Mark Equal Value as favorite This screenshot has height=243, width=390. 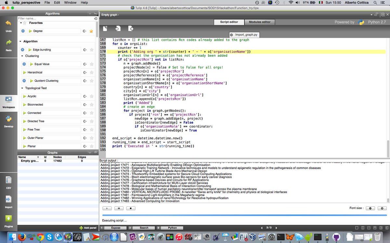click(92, 64)
